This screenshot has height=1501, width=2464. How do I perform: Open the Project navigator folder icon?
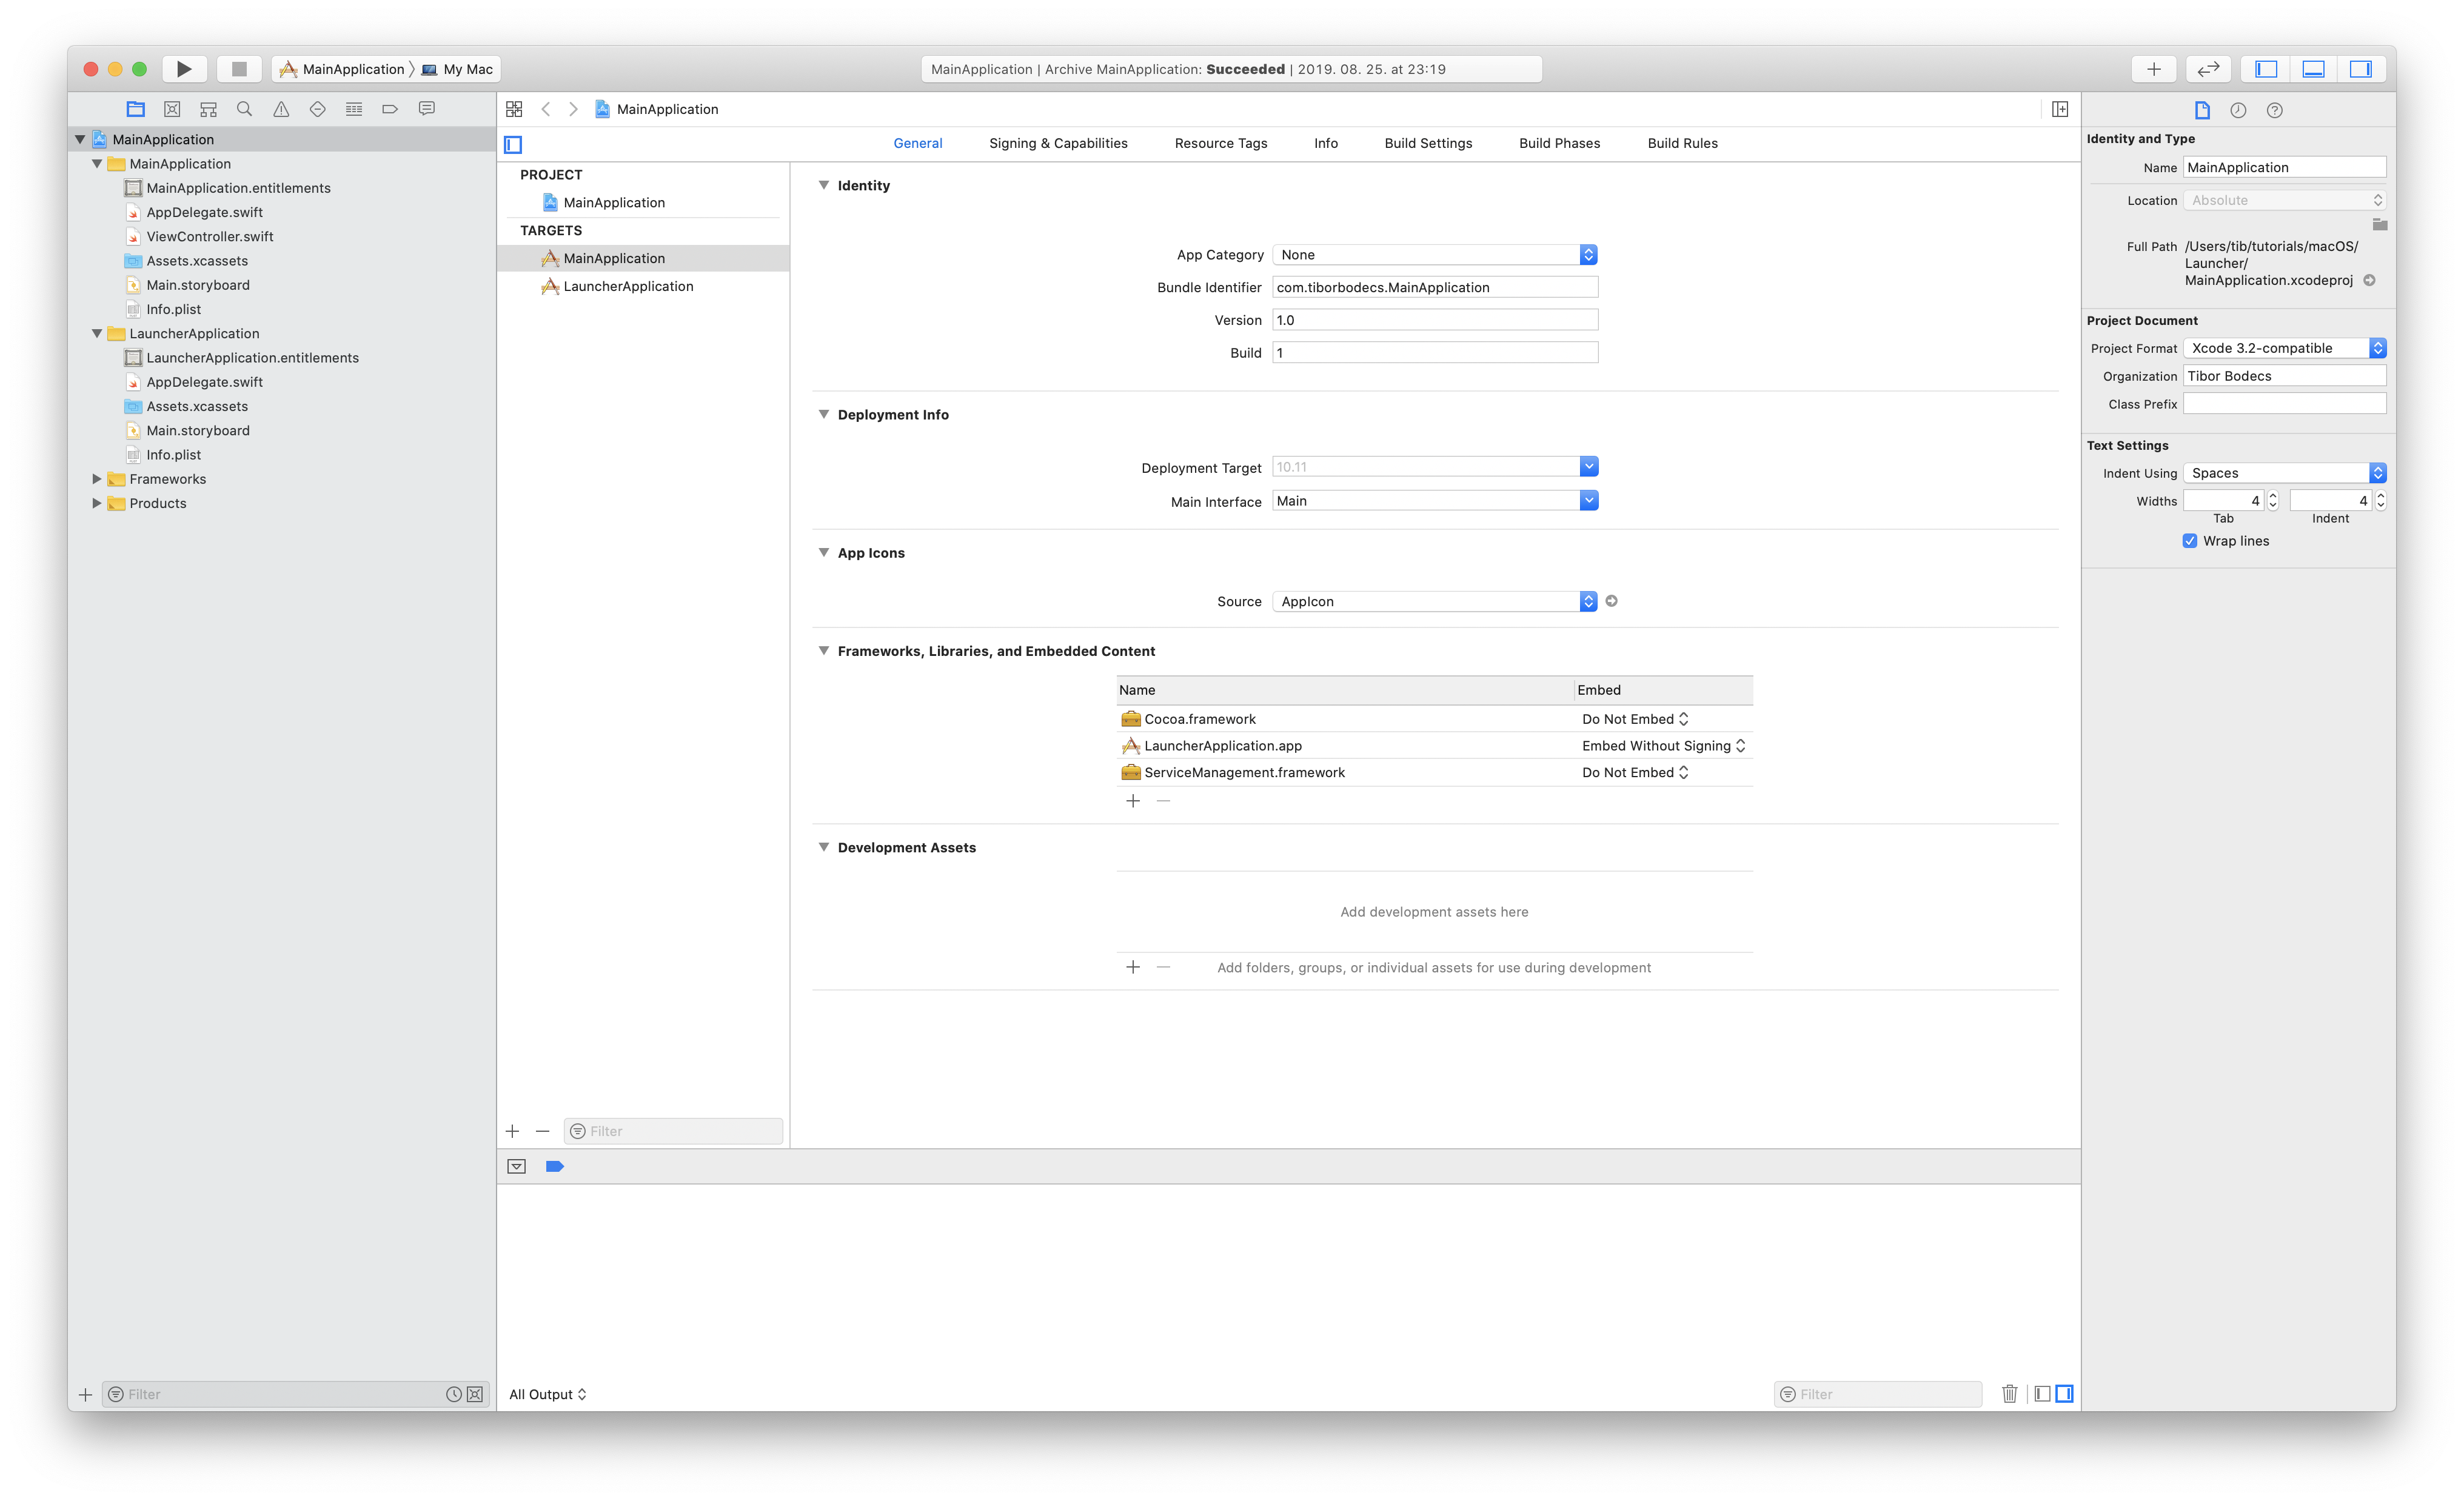point(136,109)
